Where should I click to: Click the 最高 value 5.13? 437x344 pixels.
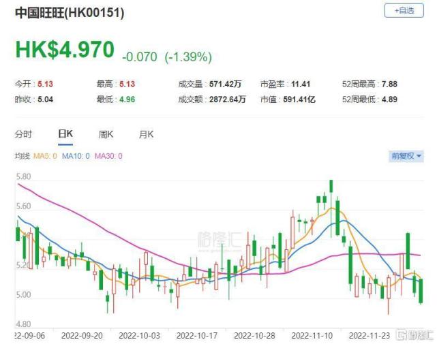coord(127,84)
